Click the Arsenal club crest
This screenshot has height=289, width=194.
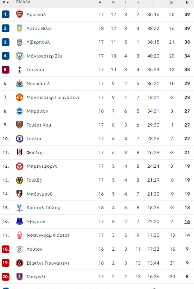[20, 14]
